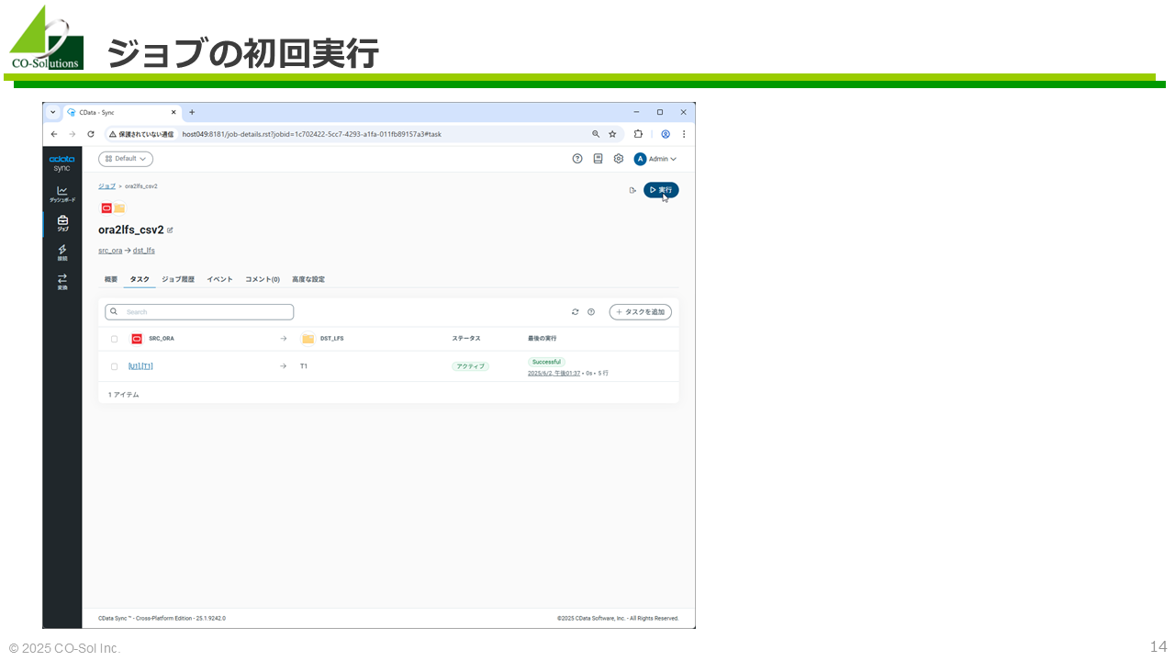Click the タスクを追加 button
Image resolution: width=1175 pixels, height=661 pixels.
pyautogui.click(x=641, y=312)
